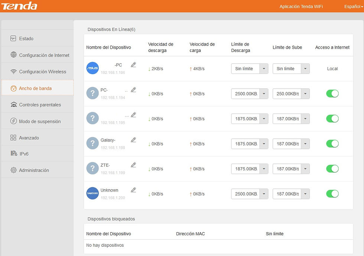Open the Español language dropdown
Viewport: 364px width, 256px height.
[354, 7]
